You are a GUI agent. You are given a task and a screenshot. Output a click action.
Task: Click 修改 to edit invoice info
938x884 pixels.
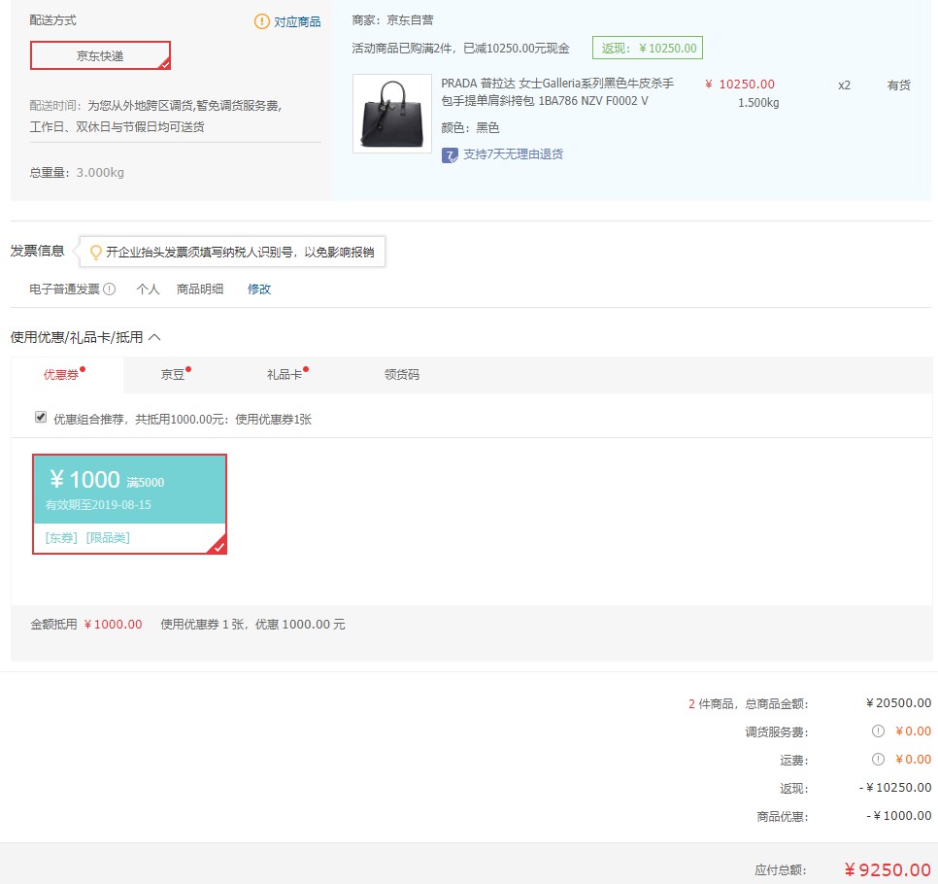pos(259,289)
